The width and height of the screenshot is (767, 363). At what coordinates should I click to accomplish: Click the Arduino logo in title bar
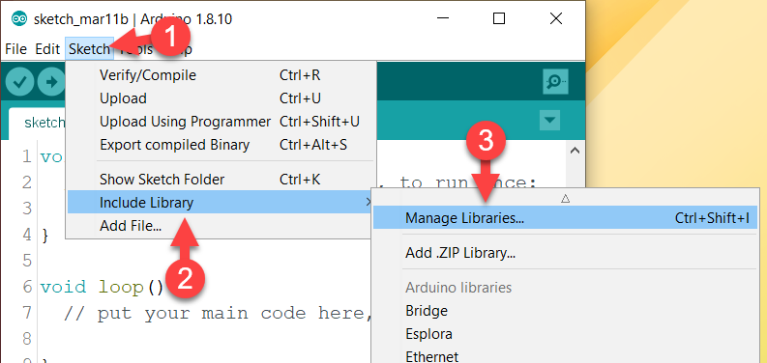point(19,19)
